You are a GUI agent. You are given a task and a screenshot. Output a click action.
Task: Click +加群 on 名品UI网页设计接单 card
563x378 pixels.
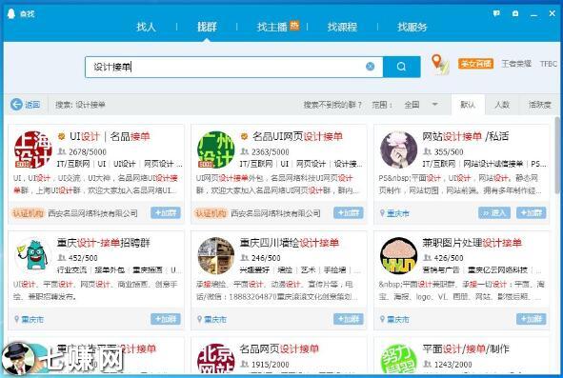pos(349,213)
